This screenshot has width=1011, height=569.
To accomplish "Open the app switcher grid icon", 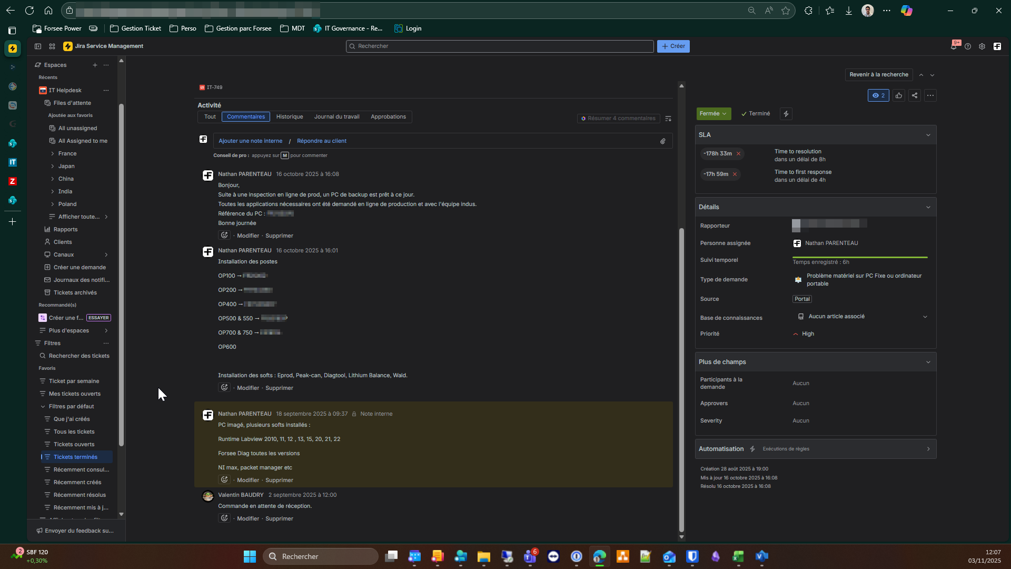I will 52,46.
